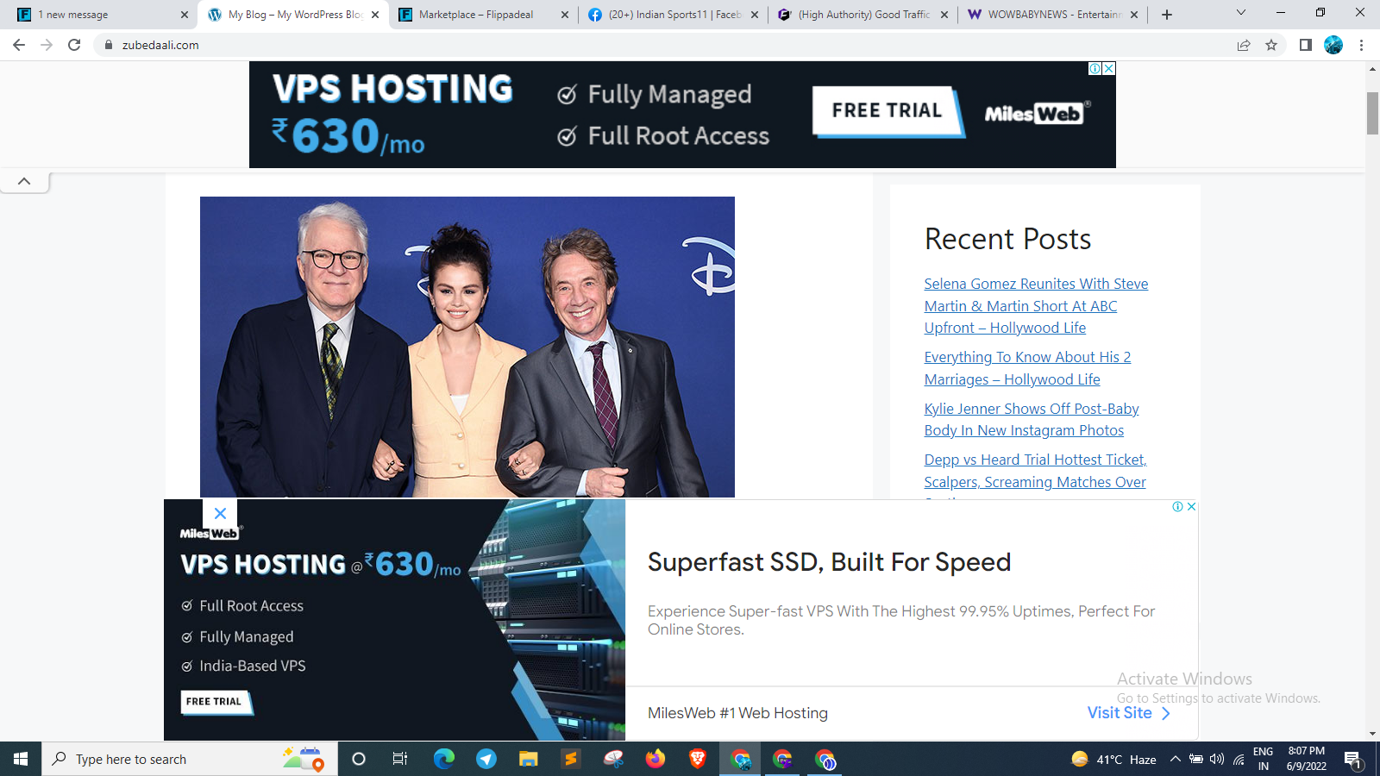Open Cortana from the taskbar
The width and height of the screenshot is (1380, 776).
point(359,759)
